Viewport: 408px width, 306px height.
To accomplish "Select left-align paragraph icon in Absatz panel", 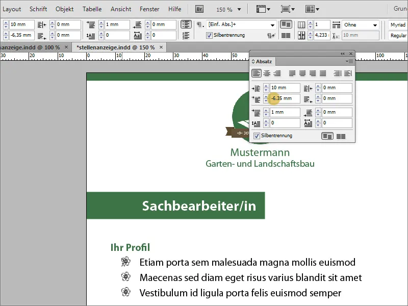I will [x=257, y=73].
